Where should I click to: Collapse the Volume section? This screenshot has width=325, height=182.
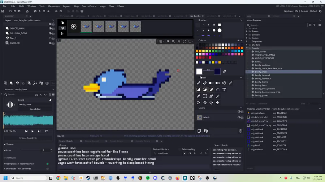point(5,144)
